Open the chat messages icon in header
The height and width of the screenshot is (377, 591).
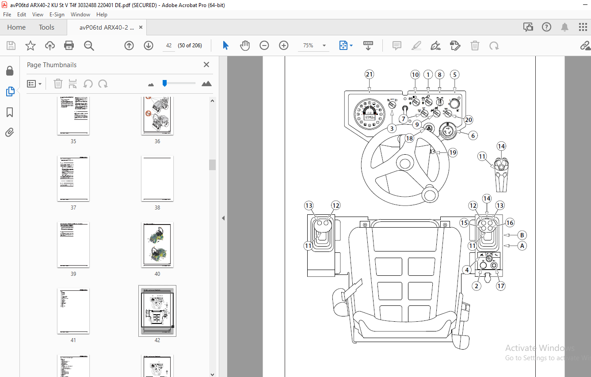528,27
